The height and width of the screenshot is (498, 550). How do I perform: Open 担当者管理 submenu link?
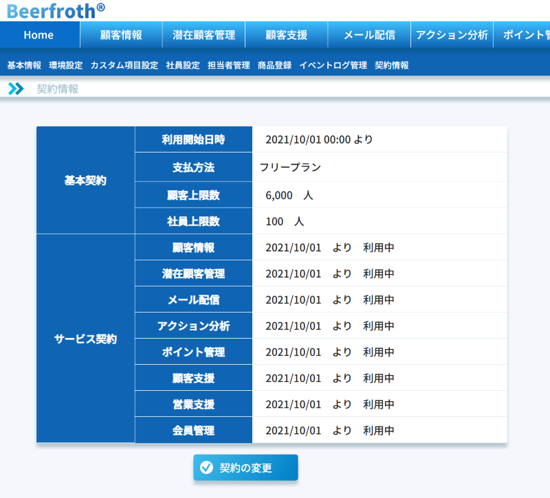(x=229, y=65)
